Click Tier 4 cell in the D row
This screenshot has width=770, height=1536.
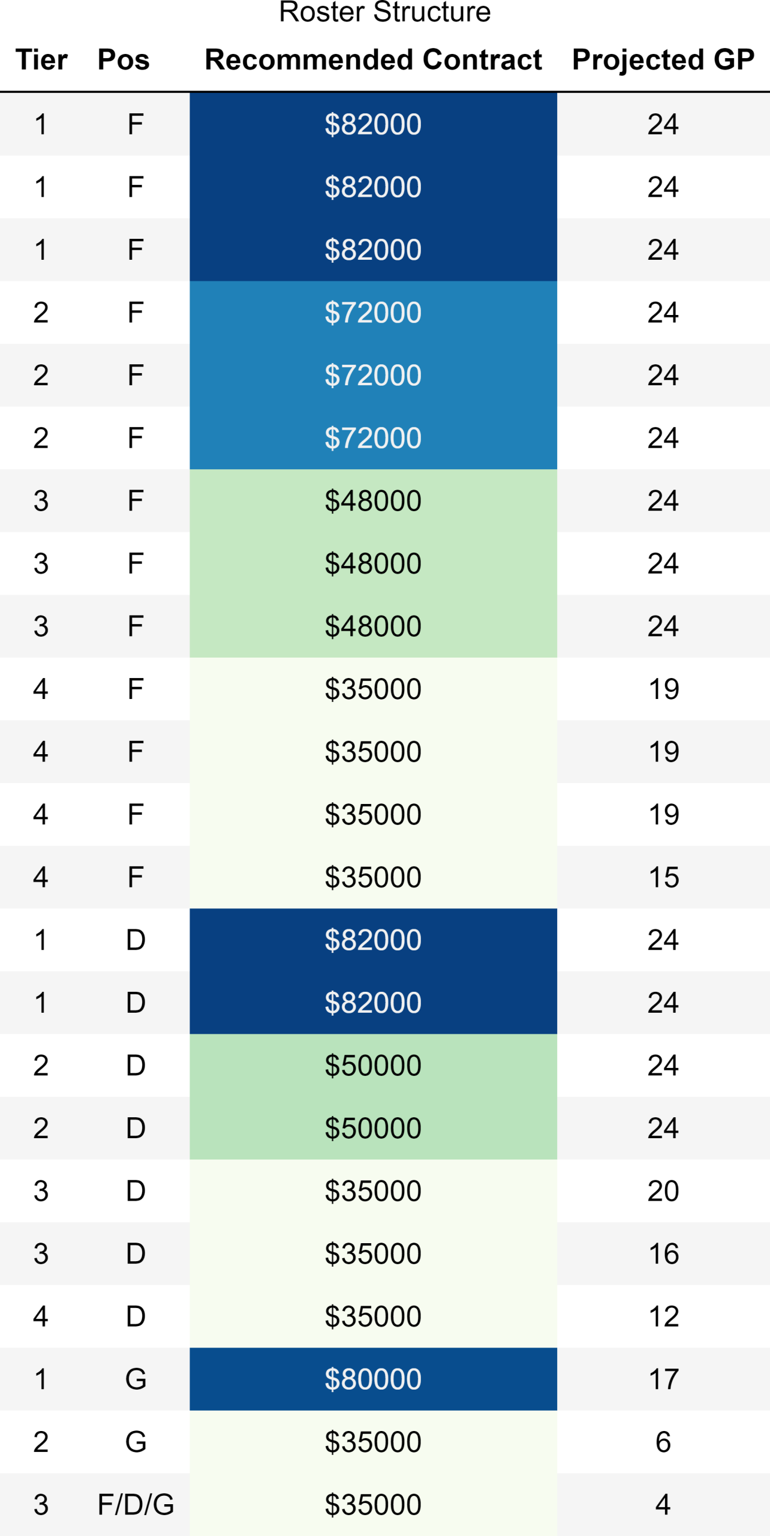coord(41,1316)
